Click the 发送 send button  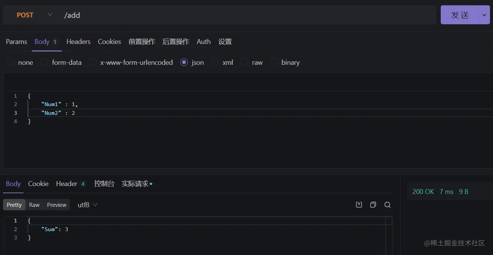point(460,15)
